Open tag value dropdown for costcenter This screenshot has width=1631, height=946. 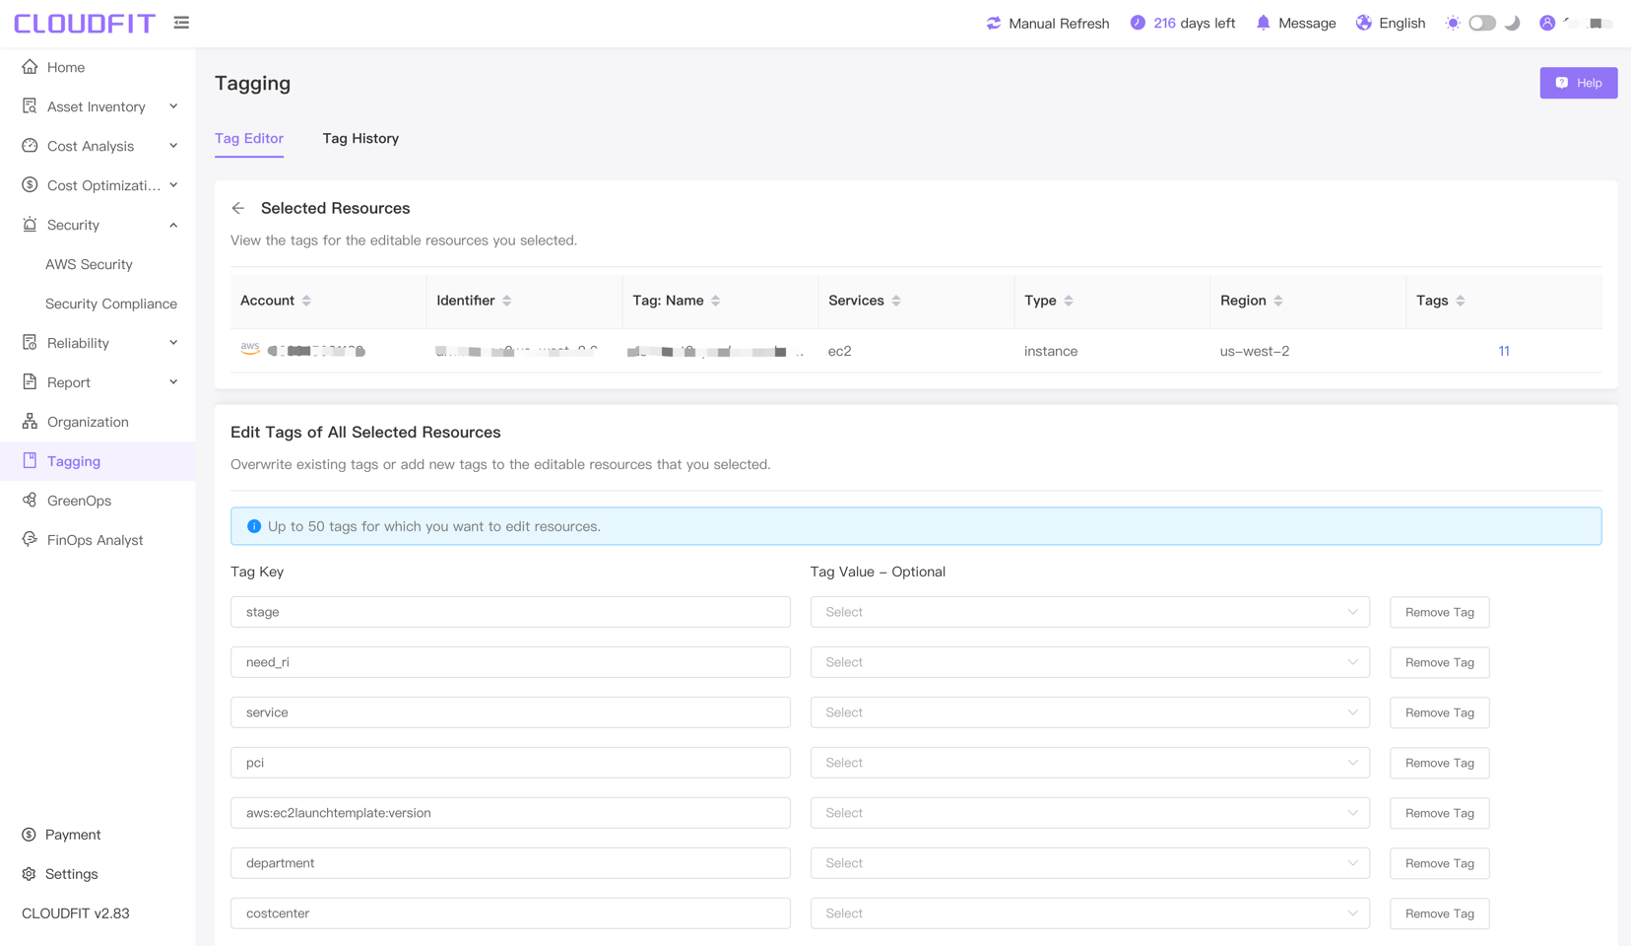click(x=1089, y=913)
